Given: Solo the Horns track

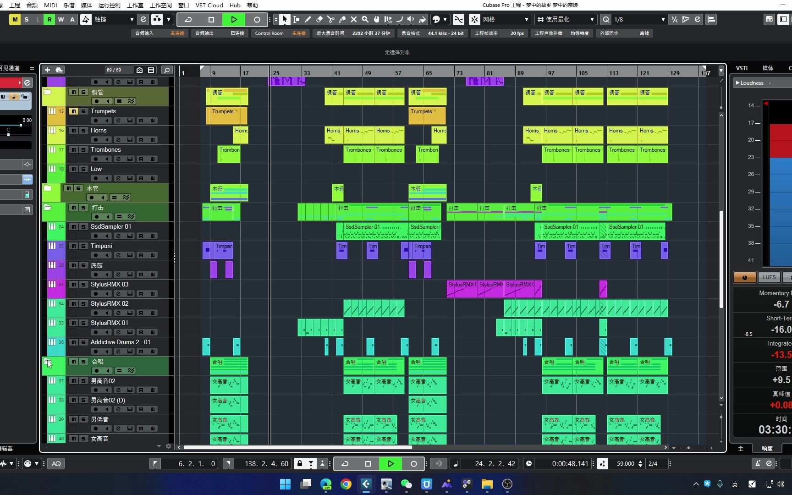Looking at the screenshot, I should (83, 131).
